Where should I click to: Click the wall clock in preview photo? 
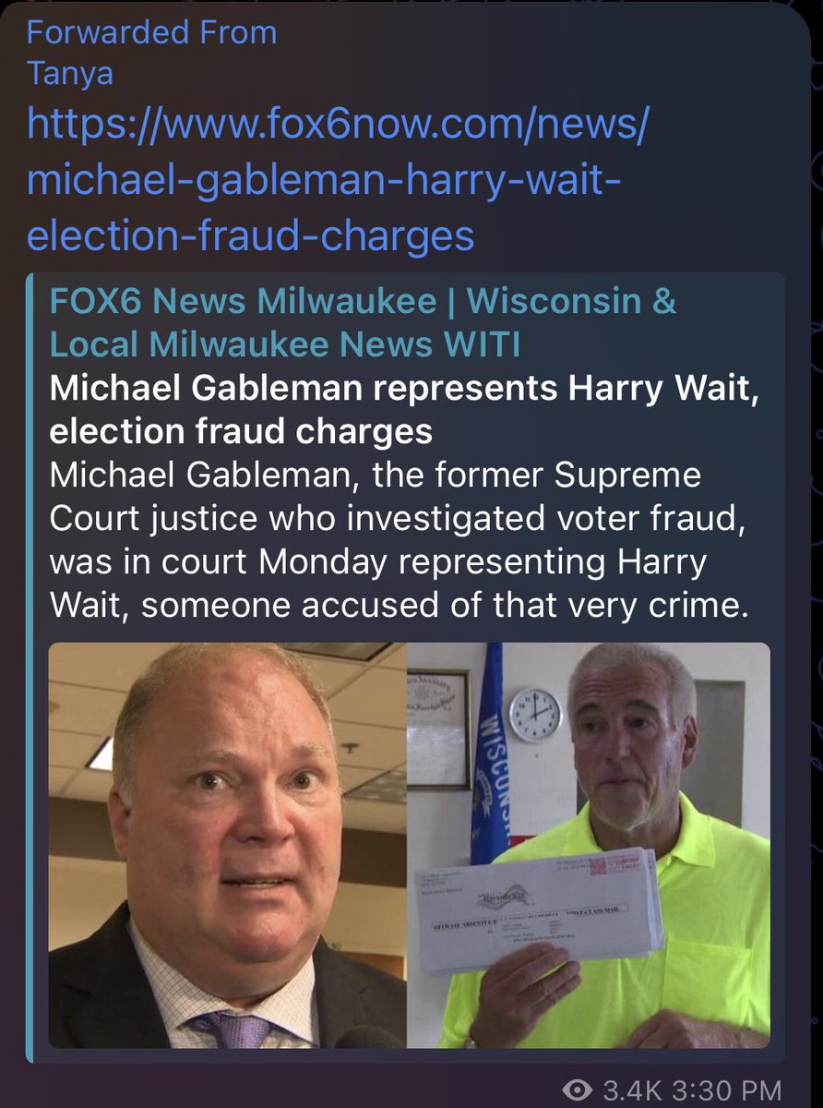click(x=534, y=715)
